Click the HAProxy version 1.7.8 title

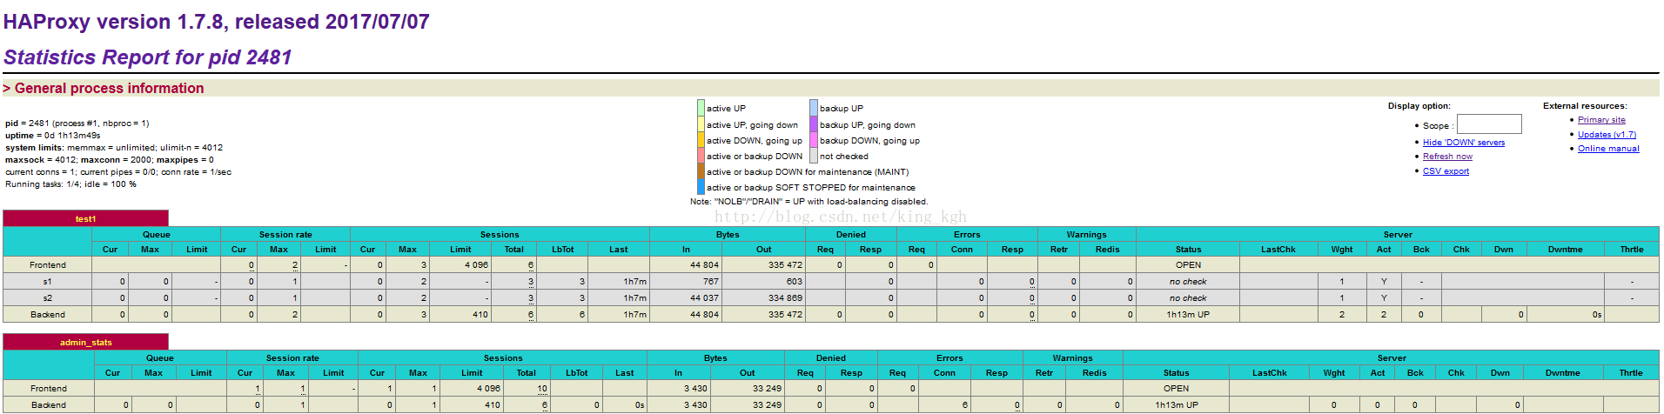point(217,22)
